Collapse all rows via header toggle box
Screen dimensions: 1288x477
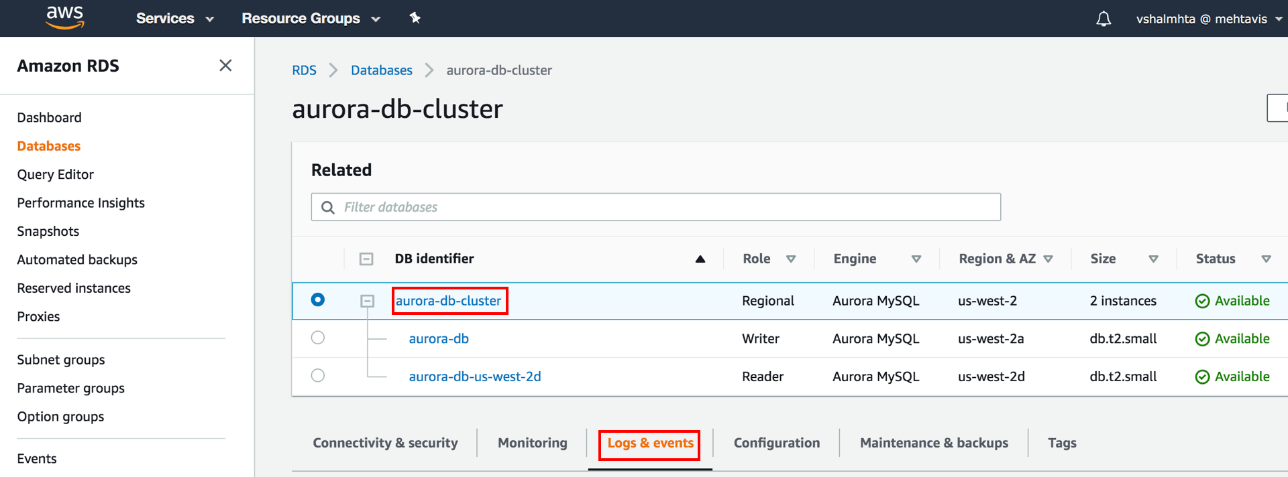pyautogui.click(x=366, y=259)
